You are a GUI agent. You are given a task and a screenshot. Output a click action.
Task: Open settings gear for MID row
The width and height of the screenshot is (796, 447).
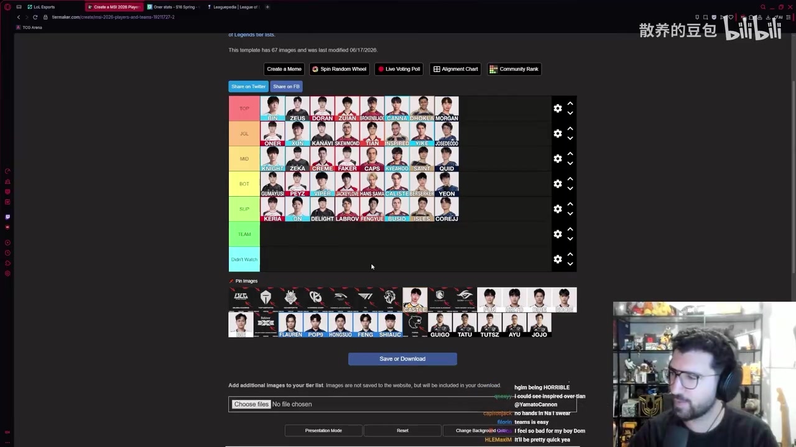point(558,159)
